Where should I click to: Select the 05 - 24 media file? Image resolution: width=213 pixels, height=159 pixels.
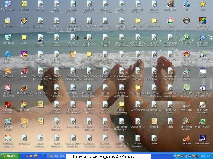[x=40, y=6]
